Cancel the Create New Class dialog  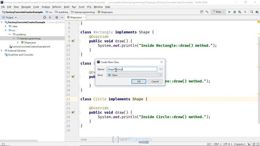click(x=155, y=82)
